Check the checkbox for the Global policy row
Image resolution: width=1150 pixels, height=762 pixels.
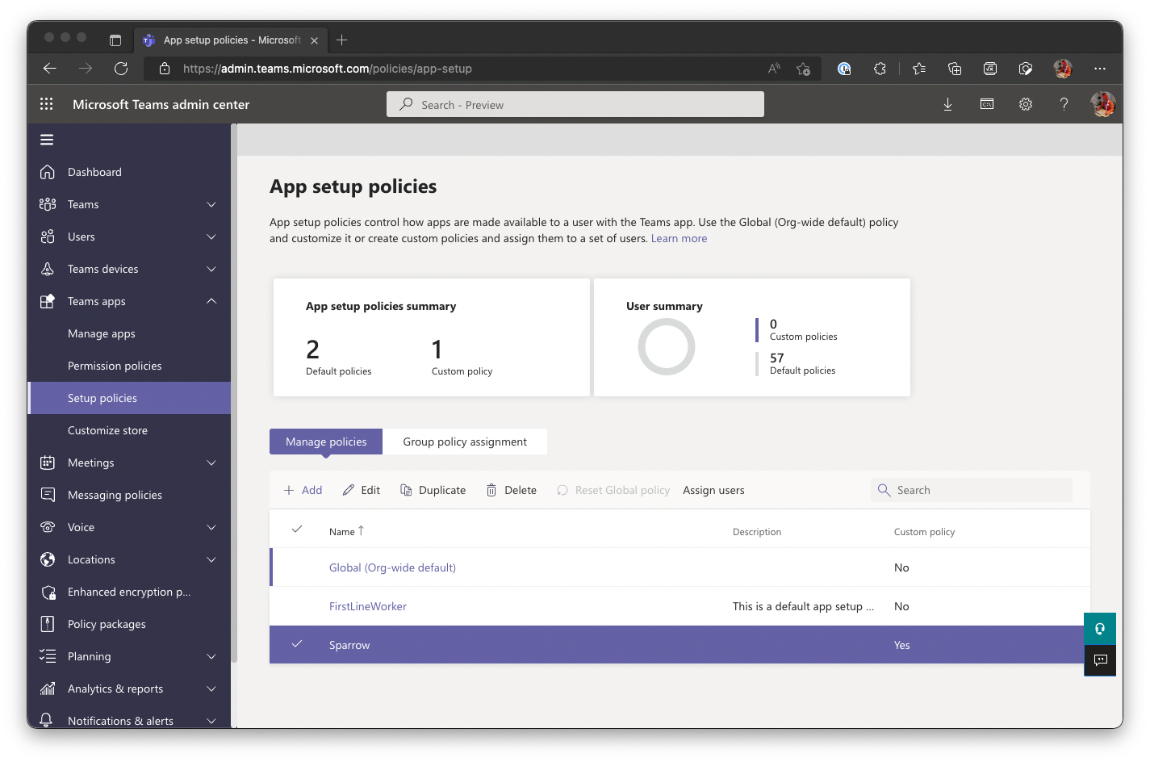[x=297, y=567]
